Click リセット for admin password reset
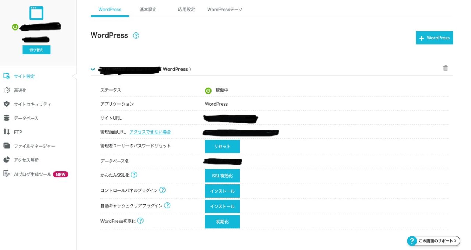This screenshot has width=471, height=250. pos(222,146)
